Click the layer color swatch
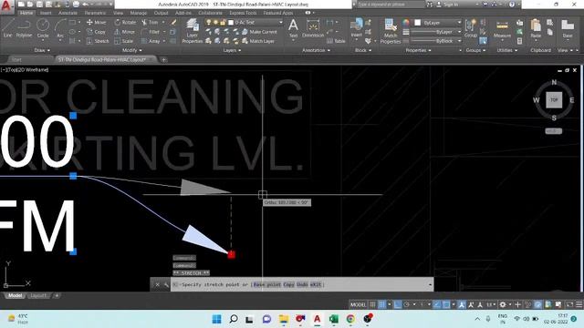Viewport: 584px width, 328px height. 231,22
